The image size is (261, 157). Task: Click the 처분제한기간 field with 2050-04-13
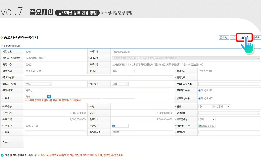[x=207, y=126]
